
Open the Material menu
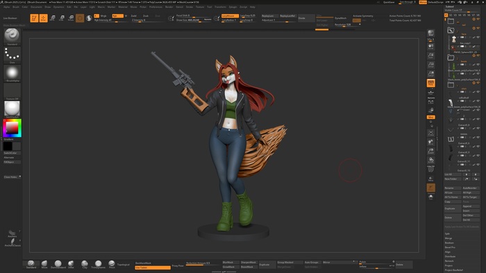point(123,7)
